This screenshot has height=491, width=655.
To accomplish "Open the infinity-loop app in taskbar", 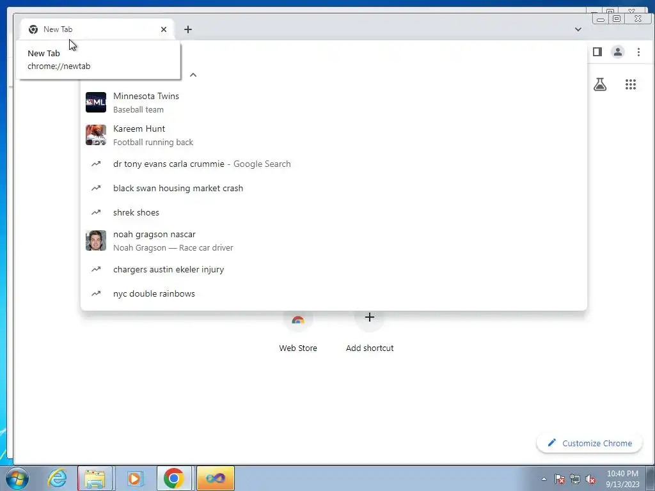I will (216, 478).
